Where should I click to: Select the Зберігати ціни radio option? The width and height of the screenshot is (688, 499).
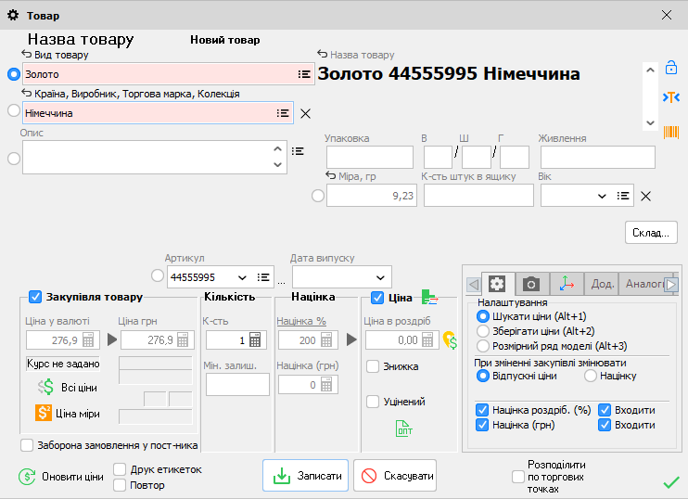482,330
